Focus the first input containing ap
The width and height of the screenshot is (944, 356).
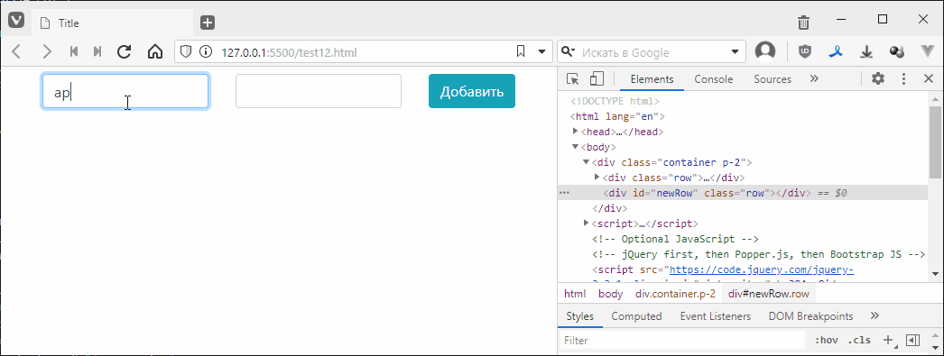[x=125, y=91]
